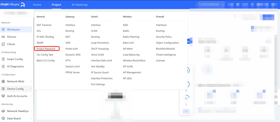
Task: Expand the Device Config chevron
Action: pyautogui.click(x=31, y=89)
